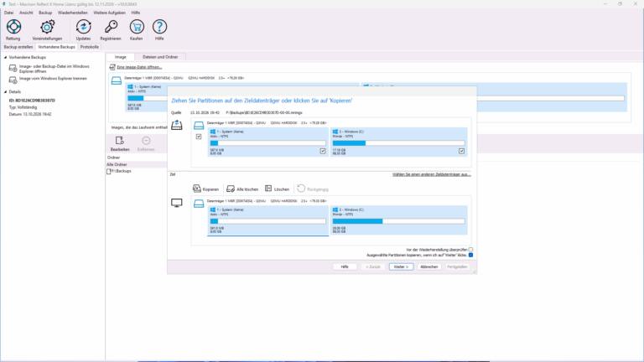The image size is (644, 362).
Task: Open the Datei menu
Action: tap(8, 13)
